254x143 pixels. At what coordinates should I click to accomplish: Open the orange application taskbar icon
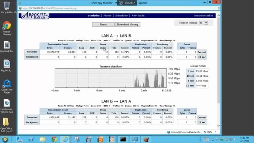pos(100,139)
